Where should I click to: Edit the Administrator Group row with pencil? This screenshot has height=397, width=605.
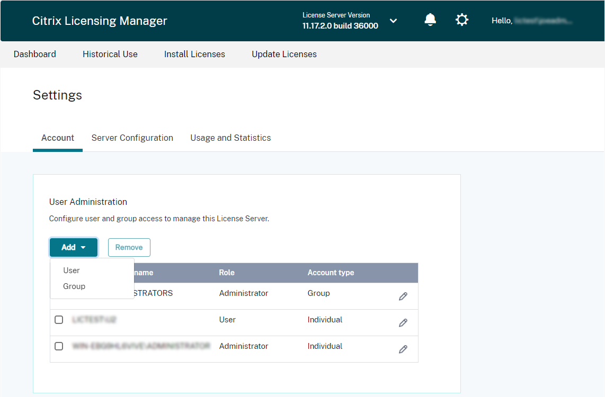pyautogui.click(x=403, y=296)
